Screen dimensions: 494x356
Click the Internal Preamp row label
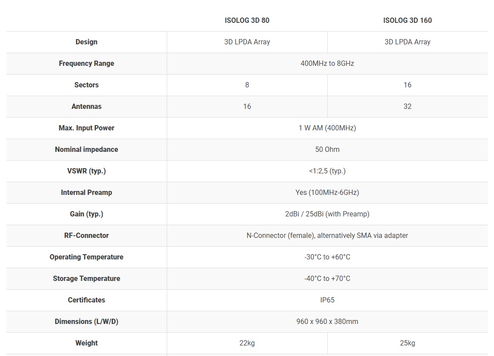[86, 192]
